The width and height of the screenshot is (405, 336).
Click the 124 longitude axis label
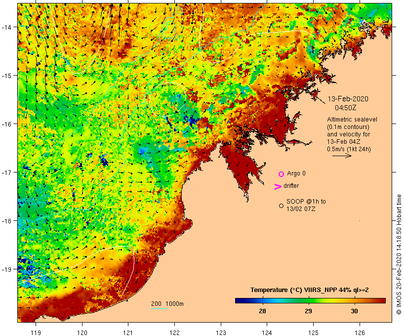coord(267,333)
